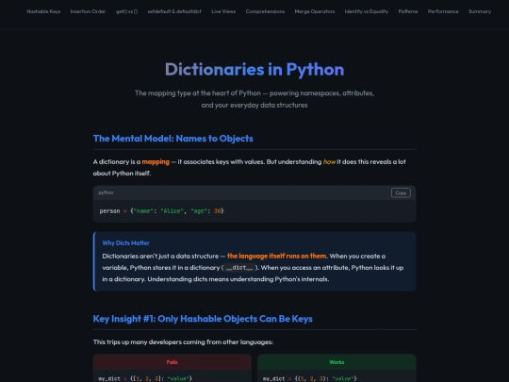
Task: Jump to the Summary section
Action: 480,11
